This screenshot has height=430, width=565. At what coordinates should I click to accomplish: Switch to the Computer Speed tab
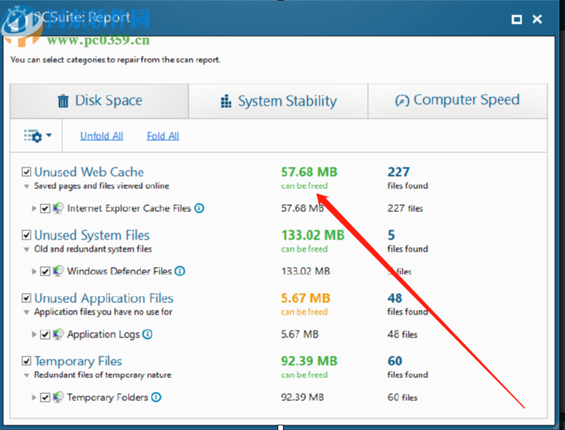(458, 101)
